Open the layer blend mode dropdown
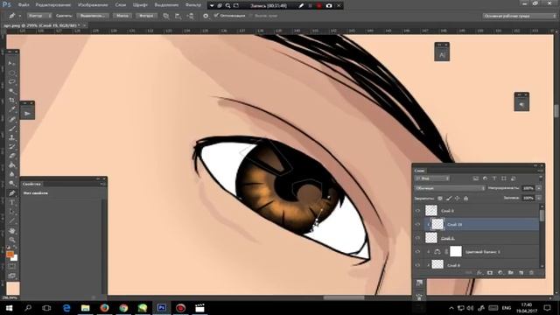 point(450,188)
